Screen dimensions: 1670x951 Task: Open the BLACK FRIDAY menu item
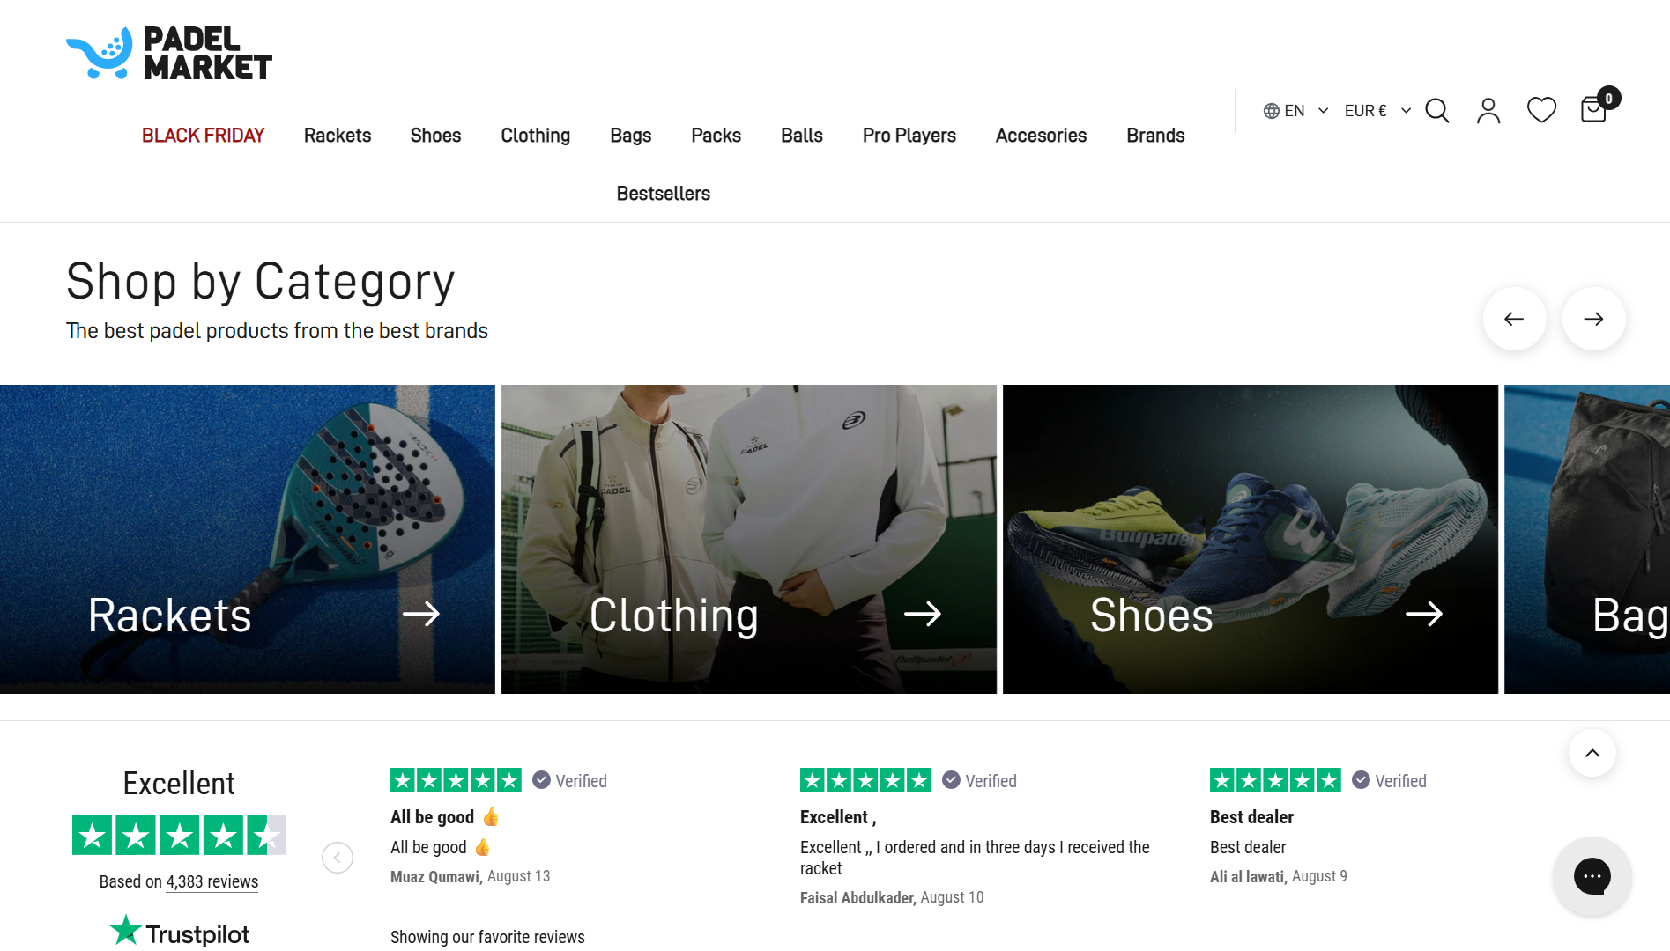point(203,136)
